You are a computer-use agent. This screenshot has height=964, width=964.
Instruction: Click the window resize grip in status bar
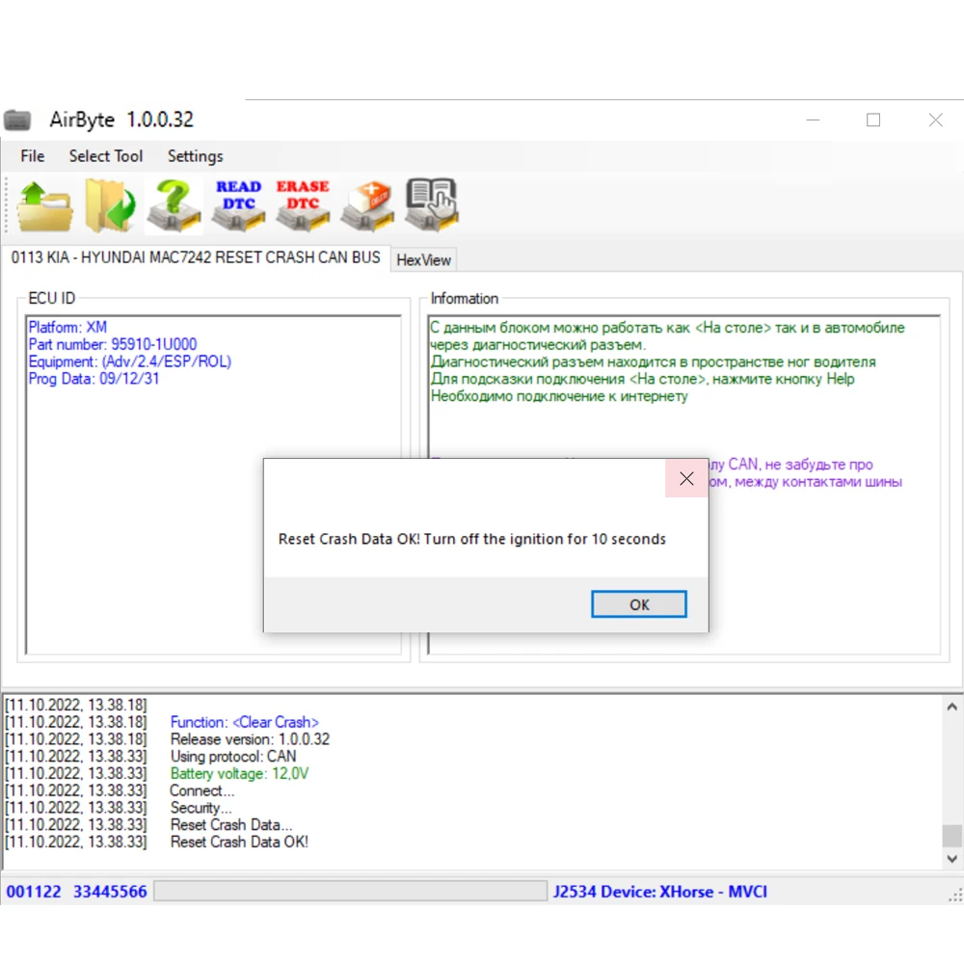tap(956, 896)
